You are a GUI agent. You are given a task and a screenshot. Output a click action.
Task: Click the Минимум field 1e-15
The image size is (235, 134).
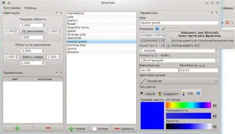199,70
